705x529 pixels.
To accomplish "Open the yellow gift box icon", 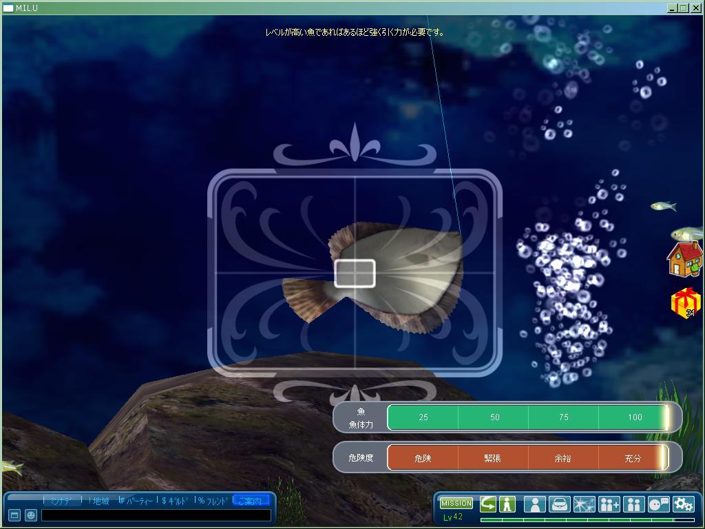I will click(x=685, y=303).
